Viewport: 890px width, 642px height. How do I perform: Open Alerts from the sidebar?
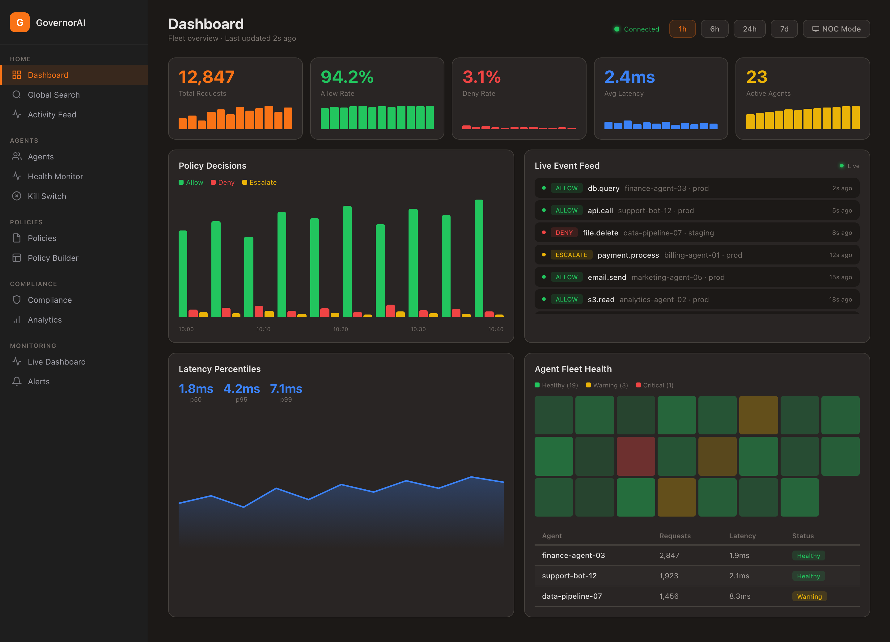tap(38, 381)
